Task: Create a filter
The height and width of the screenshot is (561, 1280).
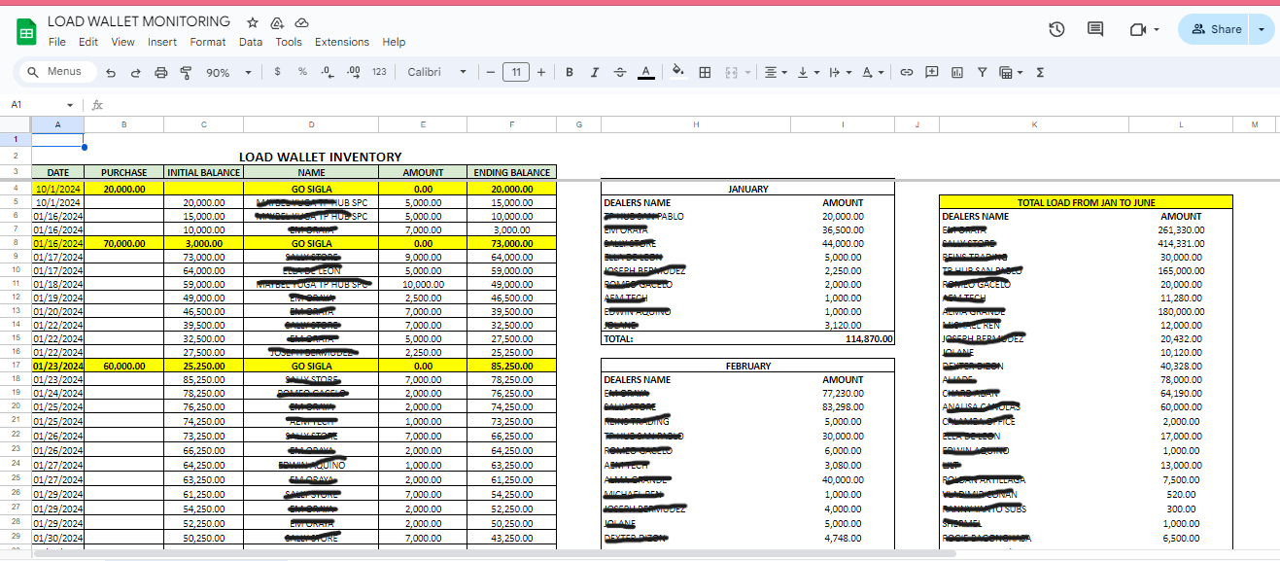Action: (983, 72)
